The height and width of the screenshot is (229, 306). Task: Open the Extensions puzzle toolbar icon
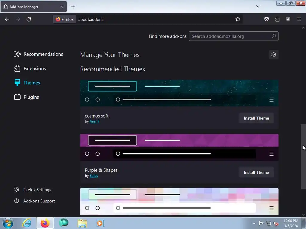(277, 19)
